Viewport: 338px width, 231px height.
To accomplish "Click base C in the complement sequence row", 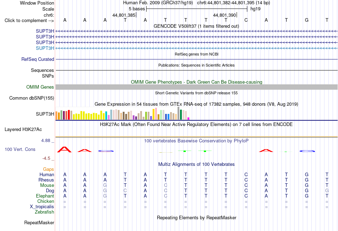I will click(246, 20).
